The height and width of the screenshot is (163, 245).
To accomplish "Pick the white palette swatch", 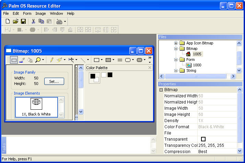I will (x=104, y=75).
